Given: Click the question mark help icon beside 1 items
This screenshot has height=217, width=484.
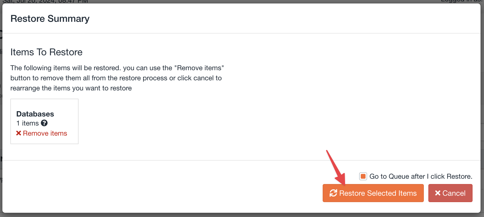Looking at the screenshot, I should pos(44,123).
